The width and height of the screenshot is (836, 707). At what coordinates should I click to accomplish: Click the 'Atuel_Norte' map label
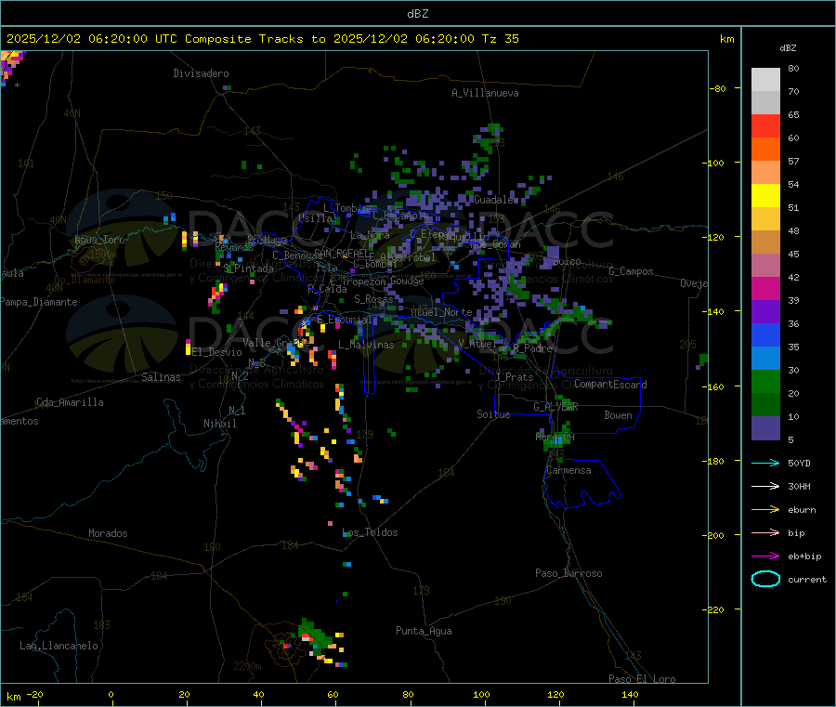441,312
